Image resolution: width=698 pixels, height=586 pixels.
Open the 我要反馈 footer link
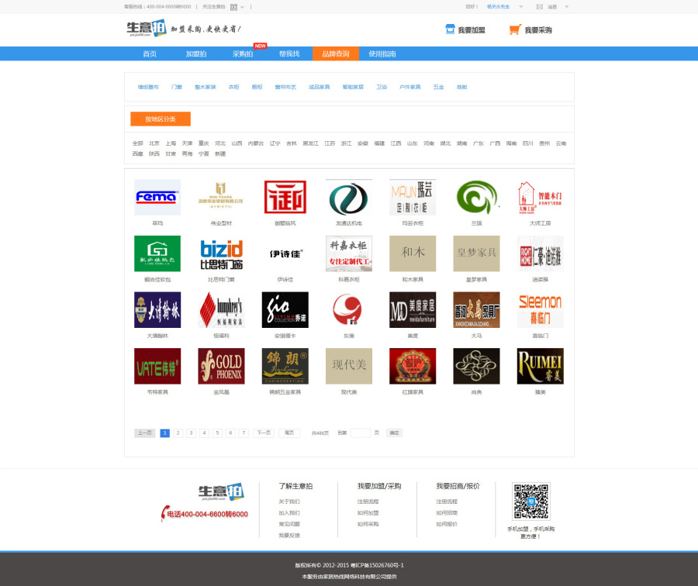(x=289, y=536)
